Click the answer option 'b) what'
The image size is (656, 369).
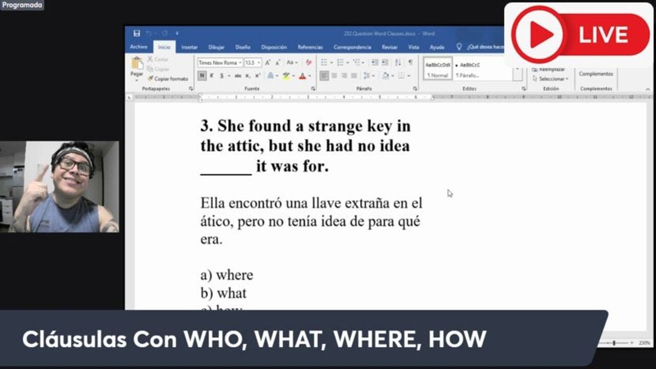pyautogui.click(x=223, y=293)
